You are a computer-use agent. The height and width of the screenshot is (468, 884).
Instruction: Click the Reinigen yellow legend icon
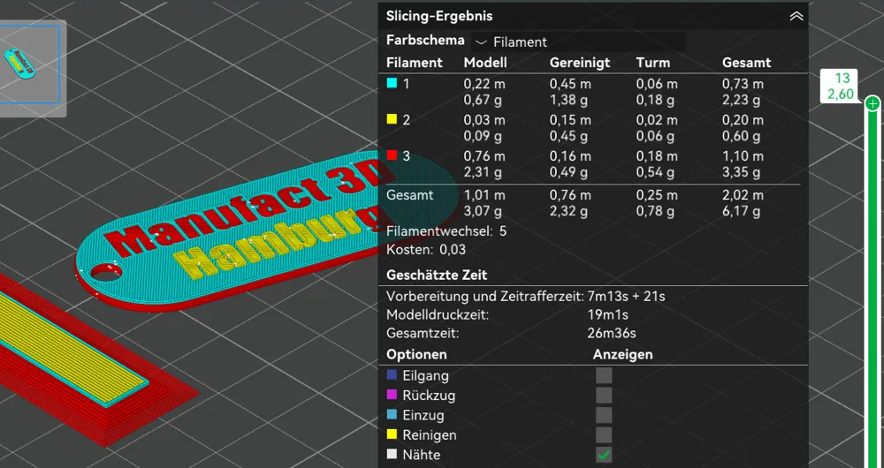[x=392, y=434]
